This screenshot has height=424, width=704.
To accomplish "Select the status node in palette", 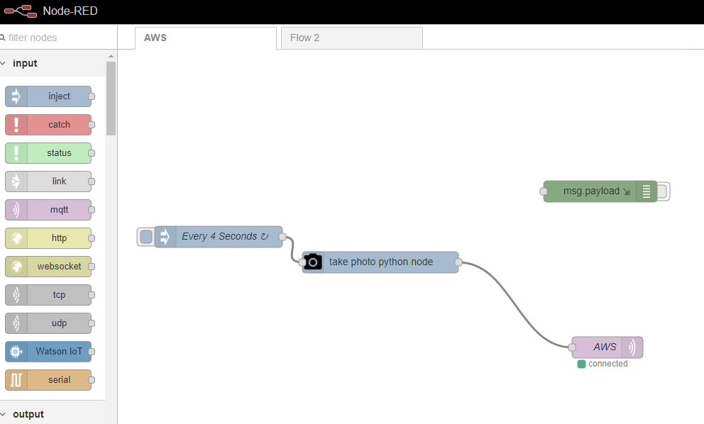I will pos(48,153).
